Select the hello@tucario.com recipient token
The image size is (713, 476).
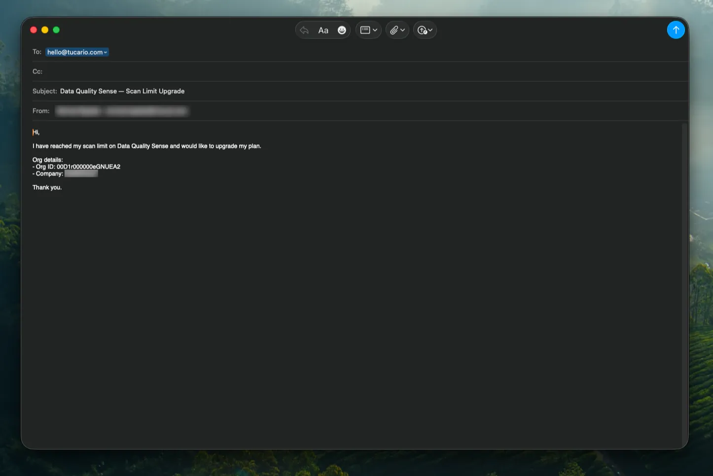tap(74, 52)
